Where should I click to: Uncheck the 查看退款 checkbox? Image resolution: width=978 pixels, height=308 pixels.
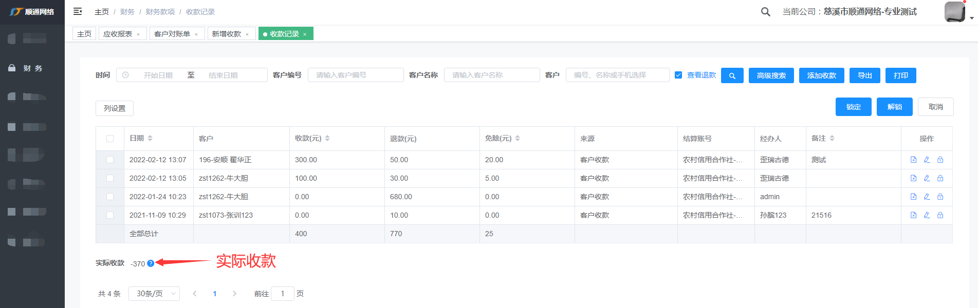pos(678,75)
